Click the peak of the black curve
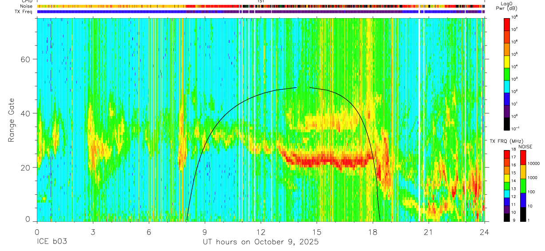 tap(303, 87)
